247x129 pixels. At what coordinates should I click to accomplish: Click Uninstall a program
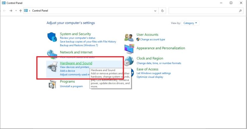pyautogui.click(x=71, y=86)
